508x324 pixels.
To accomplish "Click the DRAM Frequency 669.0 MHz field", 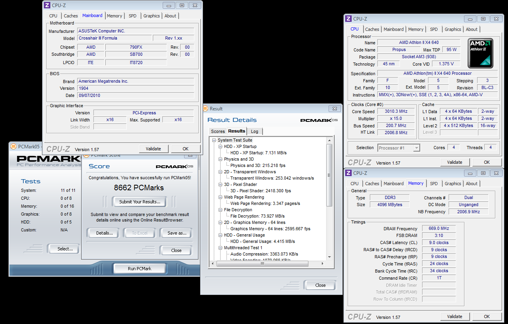I will click(439, 229).
